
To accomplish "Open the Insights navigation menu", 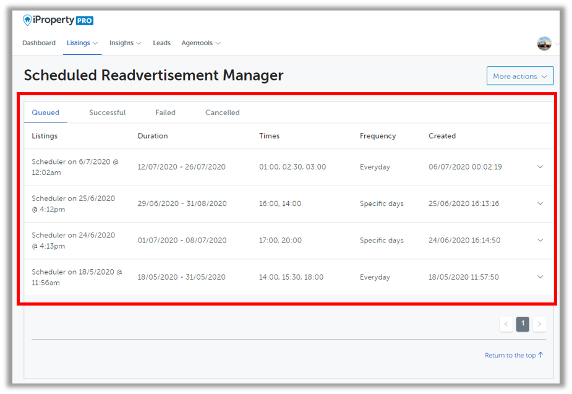I will click(125, 43).
